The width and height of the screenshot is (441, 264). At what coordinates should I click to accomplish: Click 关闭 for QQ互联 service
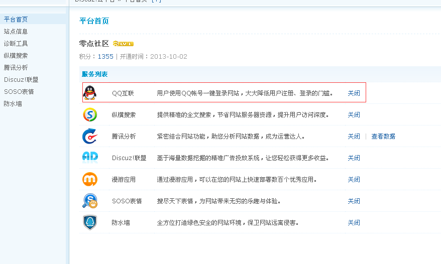pos(354,93)
